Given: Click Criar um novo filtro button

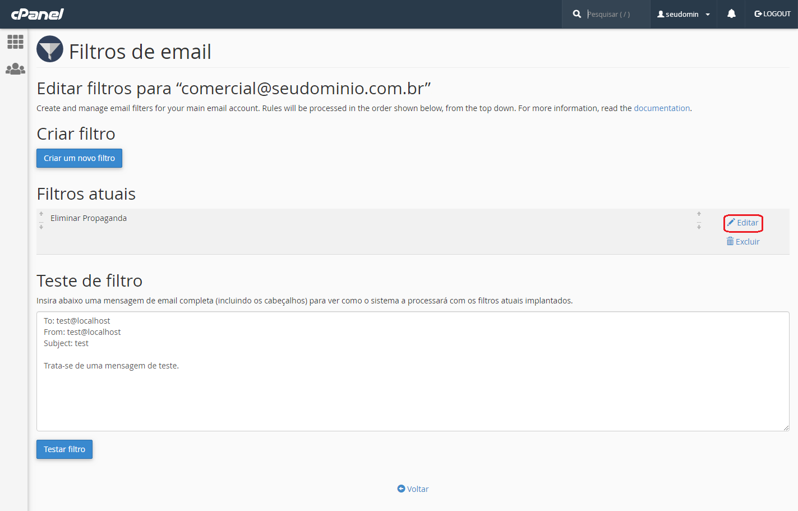Looking at the screenshot, I should click(79, 158).
